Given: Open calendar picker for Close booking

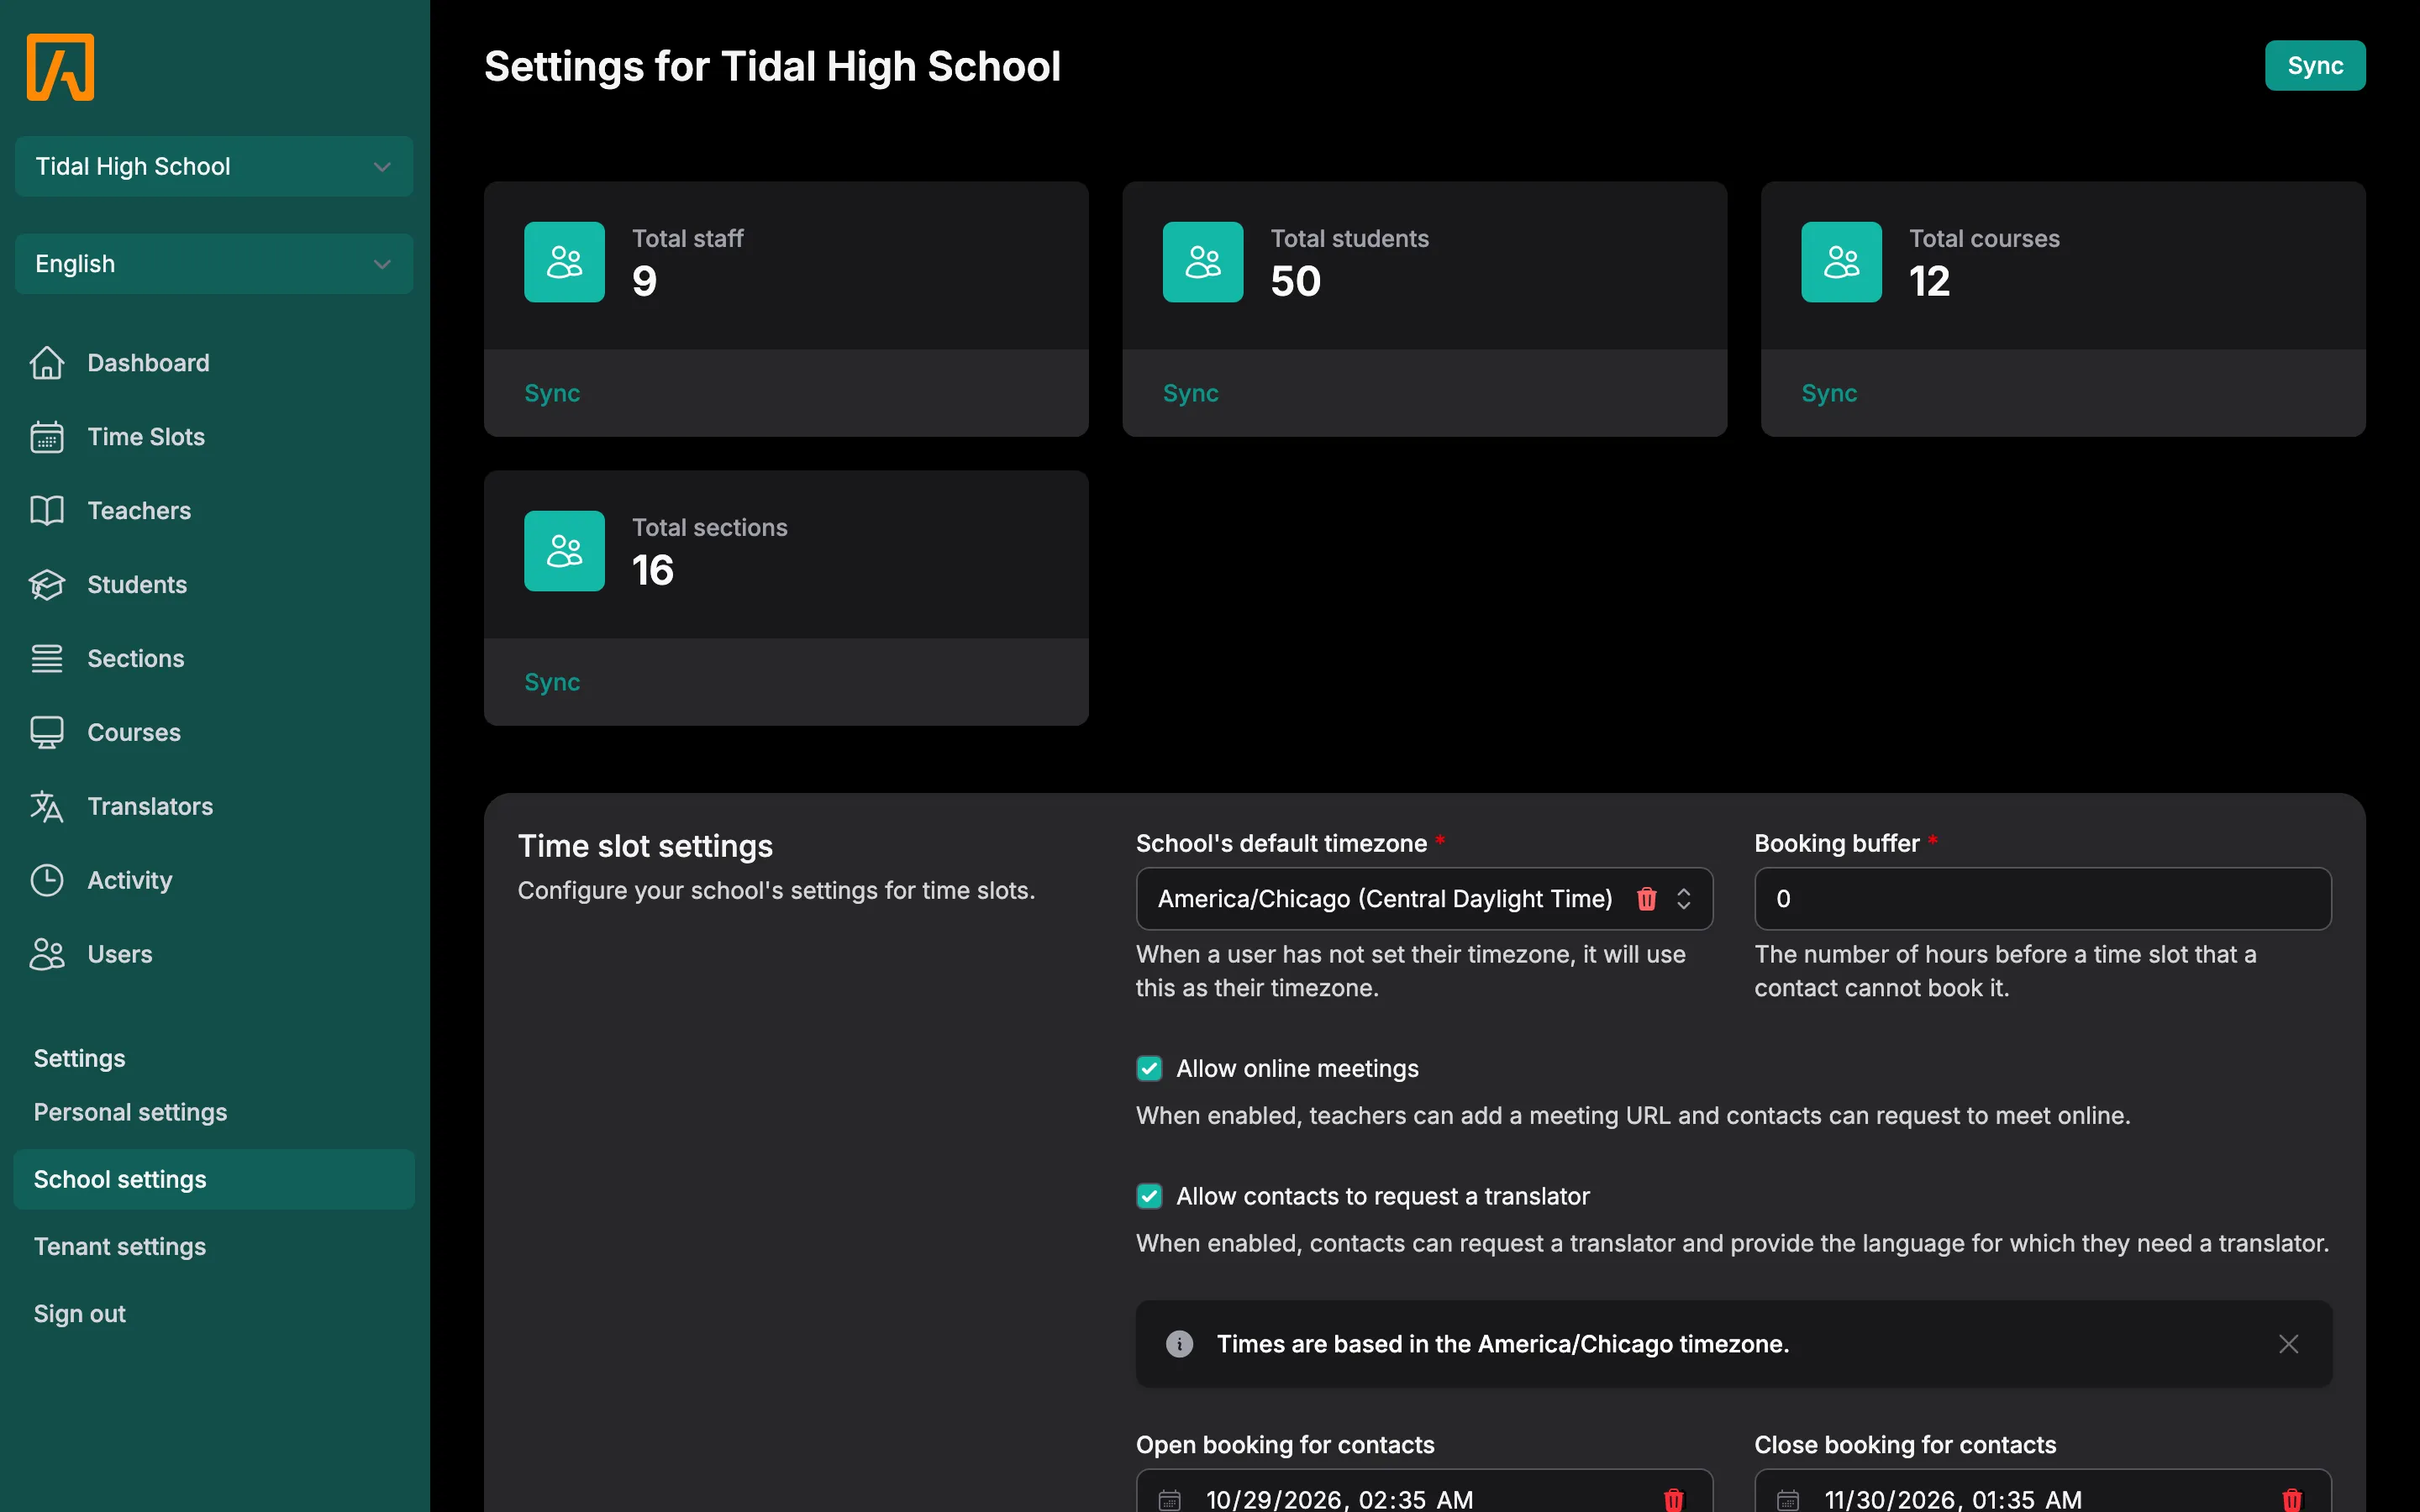Looking at the screenshot, I should pyautogui.click(x=1788, y=1499).
